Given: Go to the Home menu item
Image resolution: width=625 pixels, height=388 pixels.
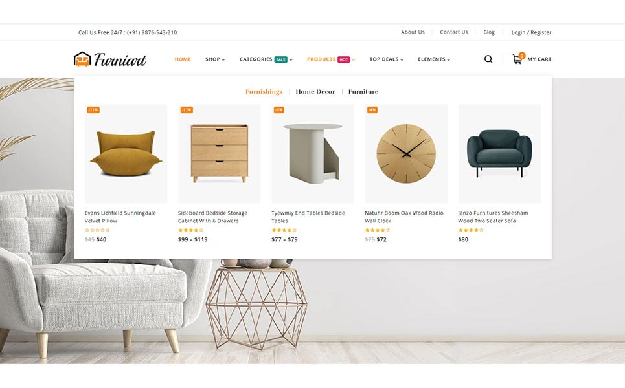Looking at the screenshot, I should point(183,59).
